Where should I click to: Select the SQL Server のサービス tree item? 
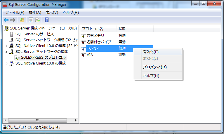(34, 34)
